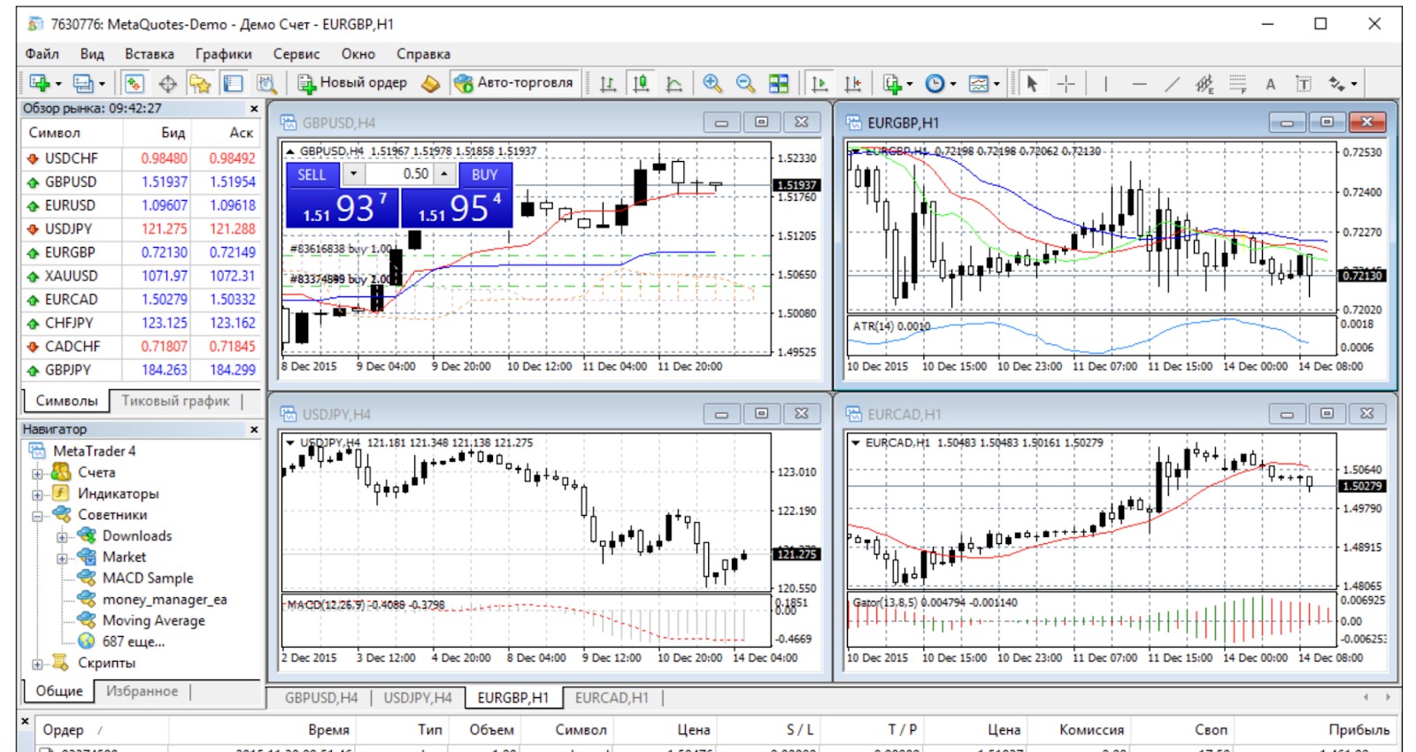Click the Indicators list add icon
Image resolution: width=1416 pixels, height=752 pixels.
point(892,83)
